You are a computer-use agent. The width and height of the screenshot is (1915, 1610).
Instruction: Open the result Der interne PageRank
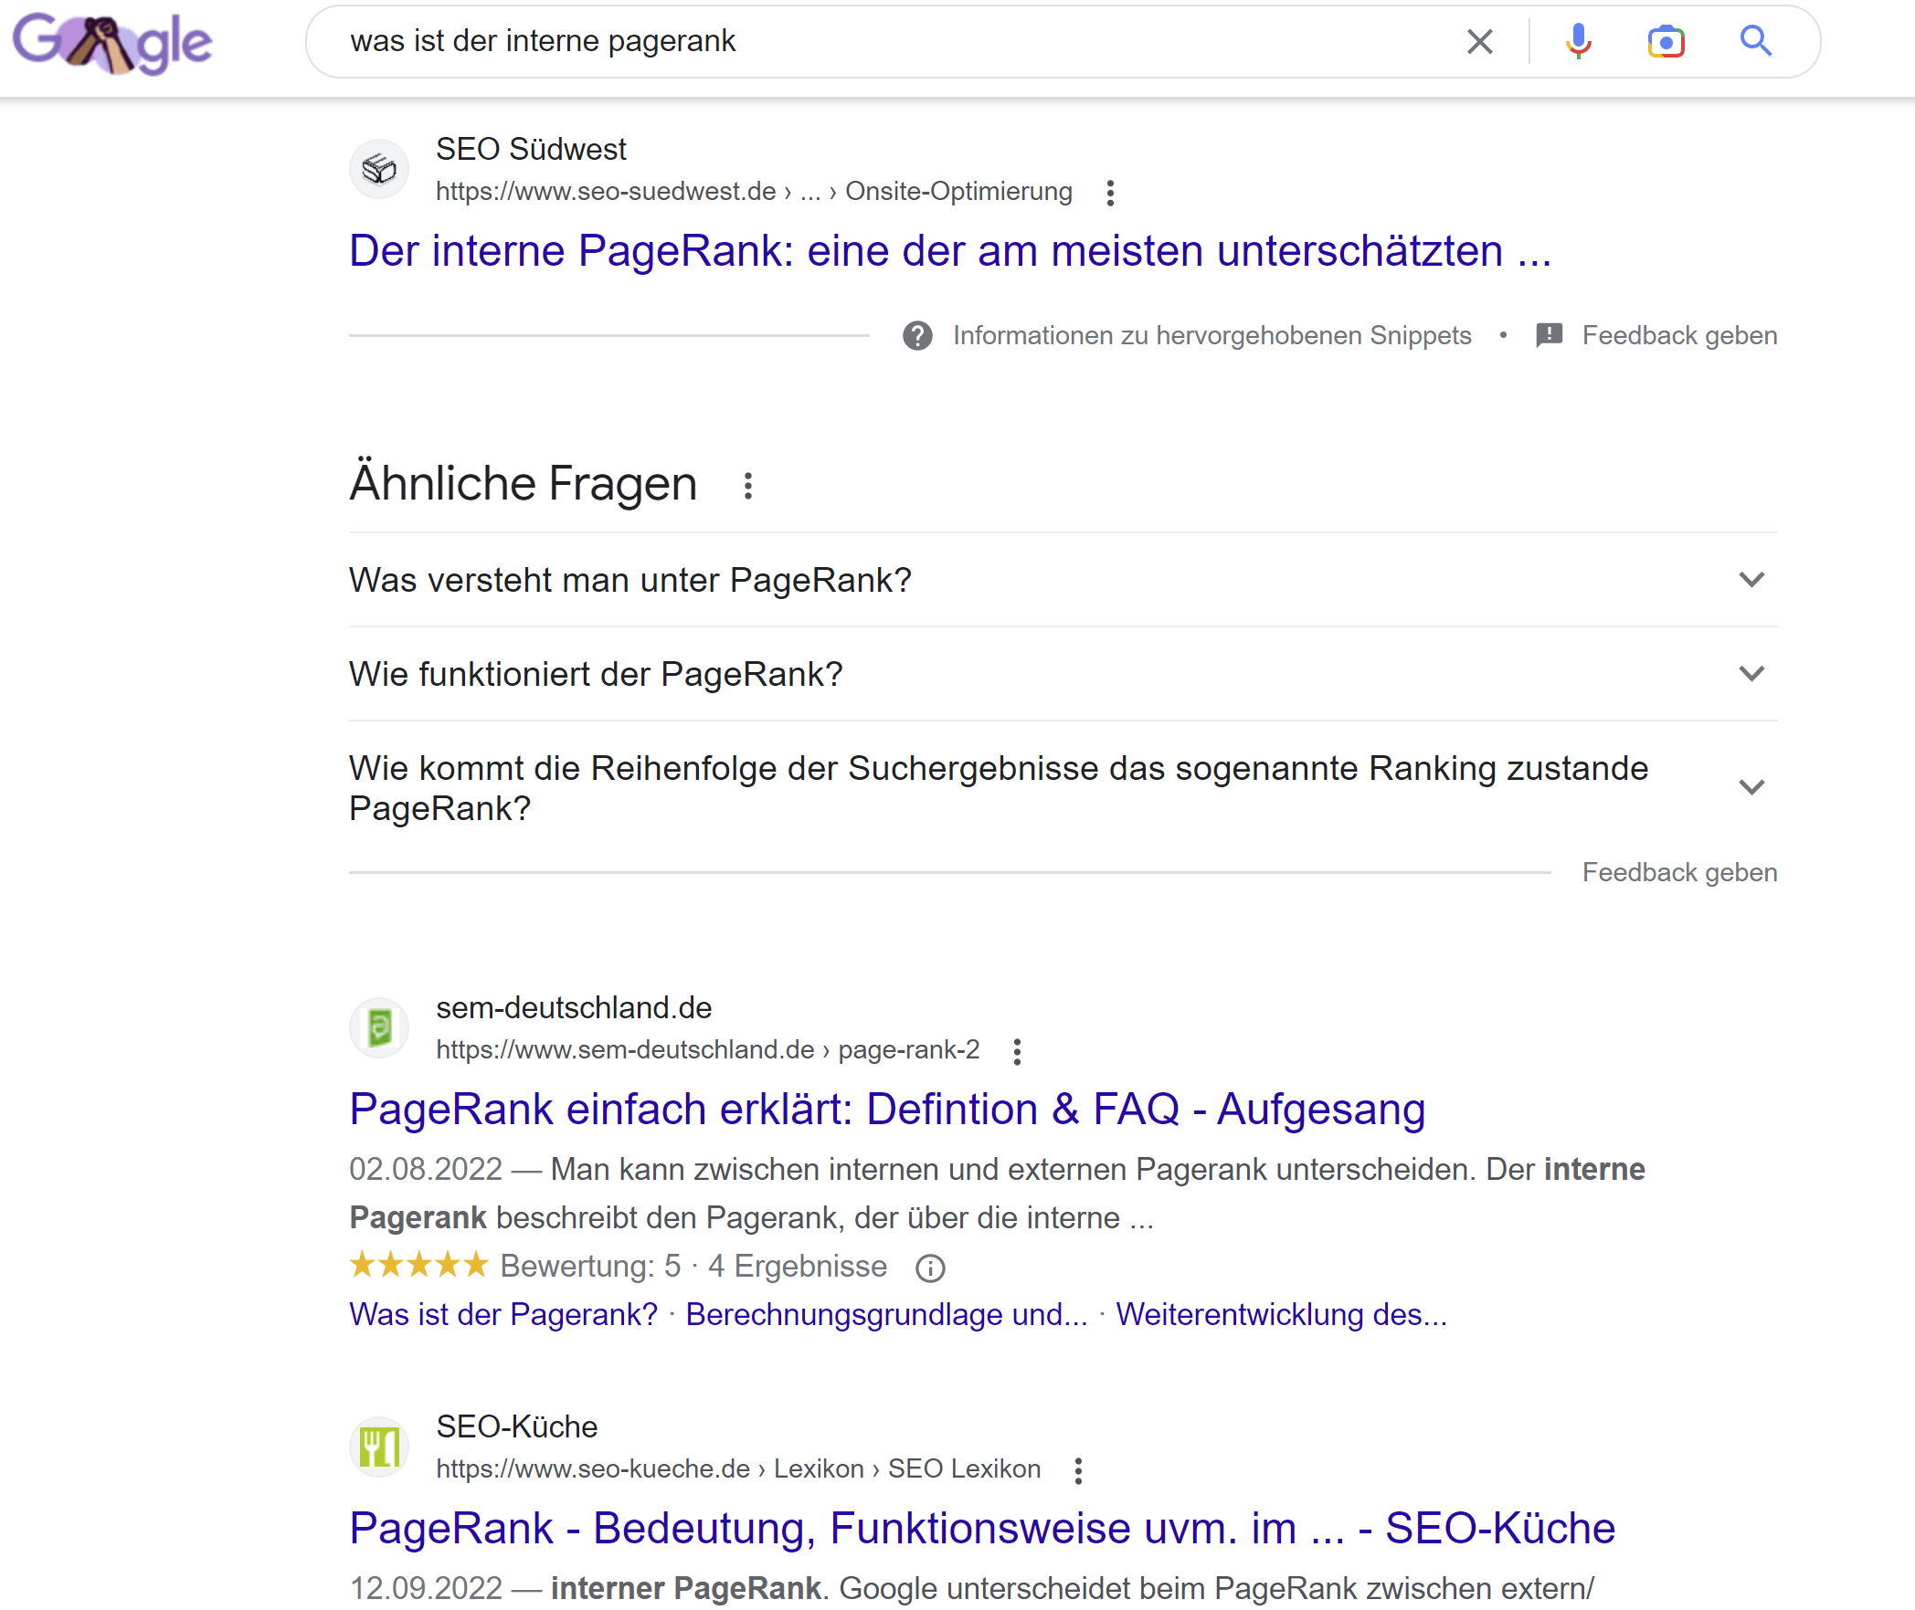950,251
